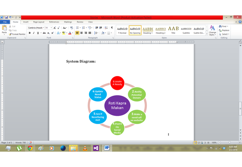Viewport: 242px width, 167px height.
Task: Expand the Styles gallery More arrow
Action: [207, 34]
